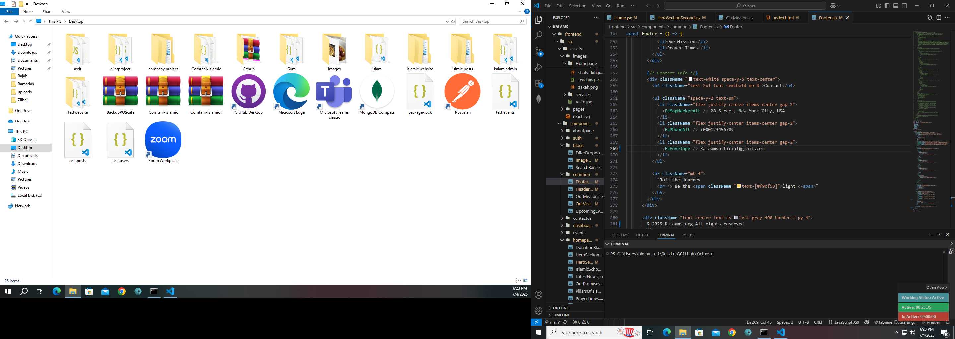Click the Copilot status icon in status bar
Viewport: 955px width, 339px height.
[x=867, y=322]
